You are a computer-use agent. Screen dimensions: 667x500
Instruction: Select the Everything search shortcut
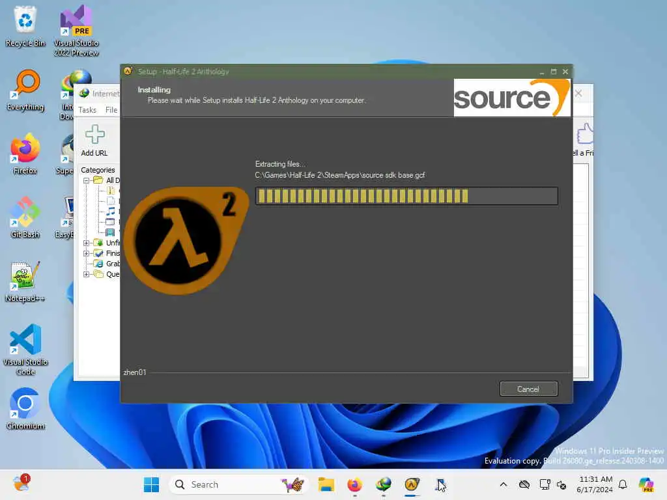[25, 90]
